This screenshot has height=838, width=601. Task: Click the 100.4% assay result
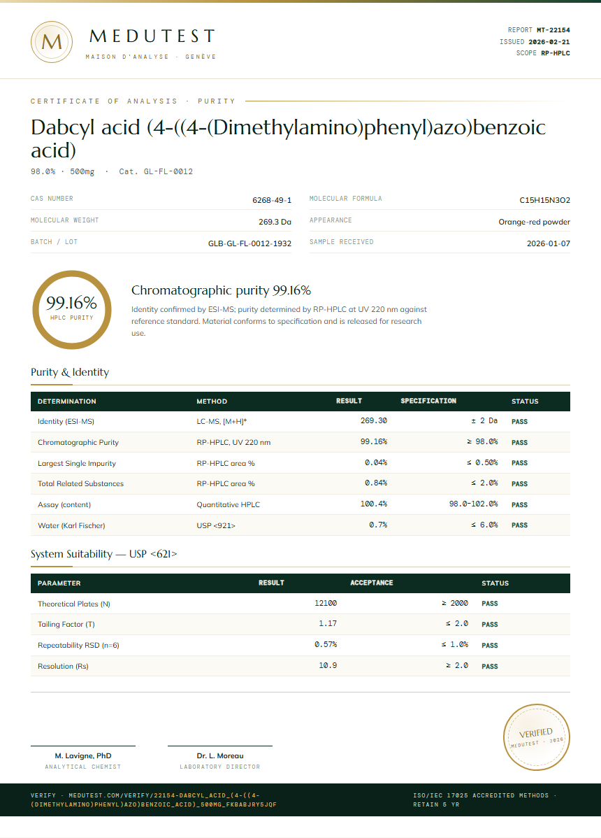[x=374, y=504]
